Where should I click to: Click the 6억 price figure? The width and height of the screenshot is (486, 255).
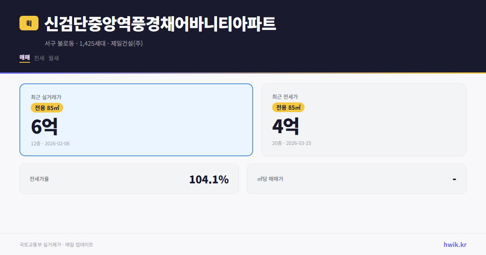(x=43, y=126)
